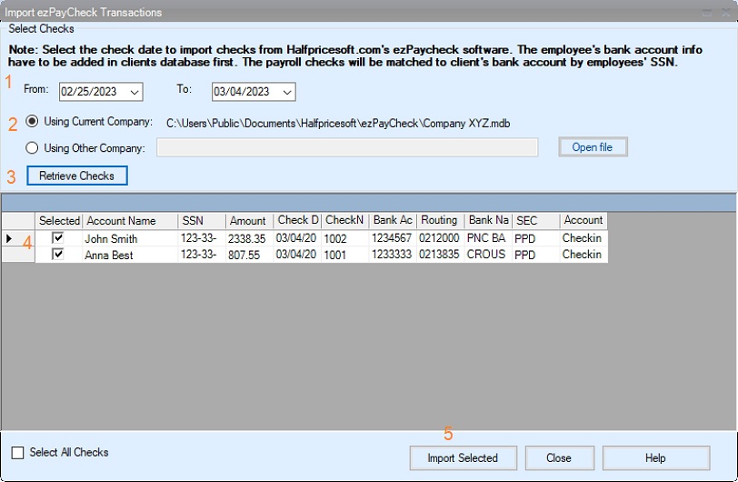Click the Anna Best account name cell
Screen dimensions: 738x482
pyautogui.click(x=130, y=256)
